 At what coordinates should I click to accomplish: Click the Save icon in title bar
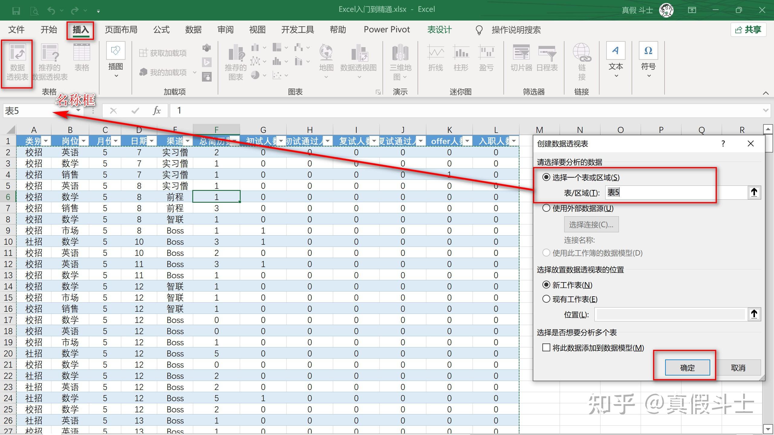coord(16,11)
